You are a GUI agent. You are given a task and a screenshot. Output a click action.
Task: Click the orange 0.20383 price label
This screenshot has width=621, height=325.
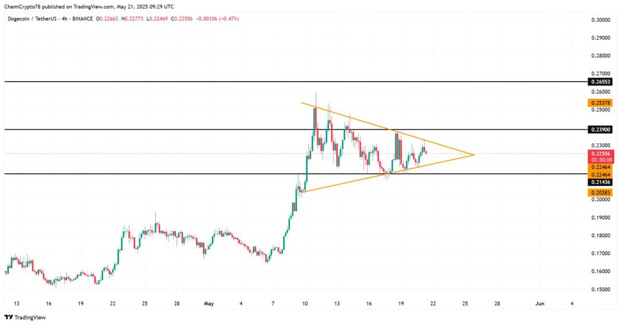[600, 193]
